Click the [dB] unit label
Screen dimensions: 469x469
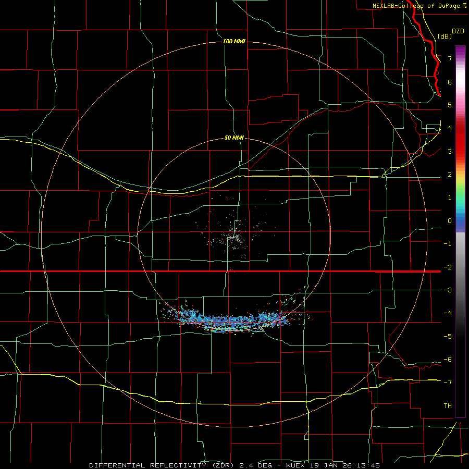click(x=445, y=36)
